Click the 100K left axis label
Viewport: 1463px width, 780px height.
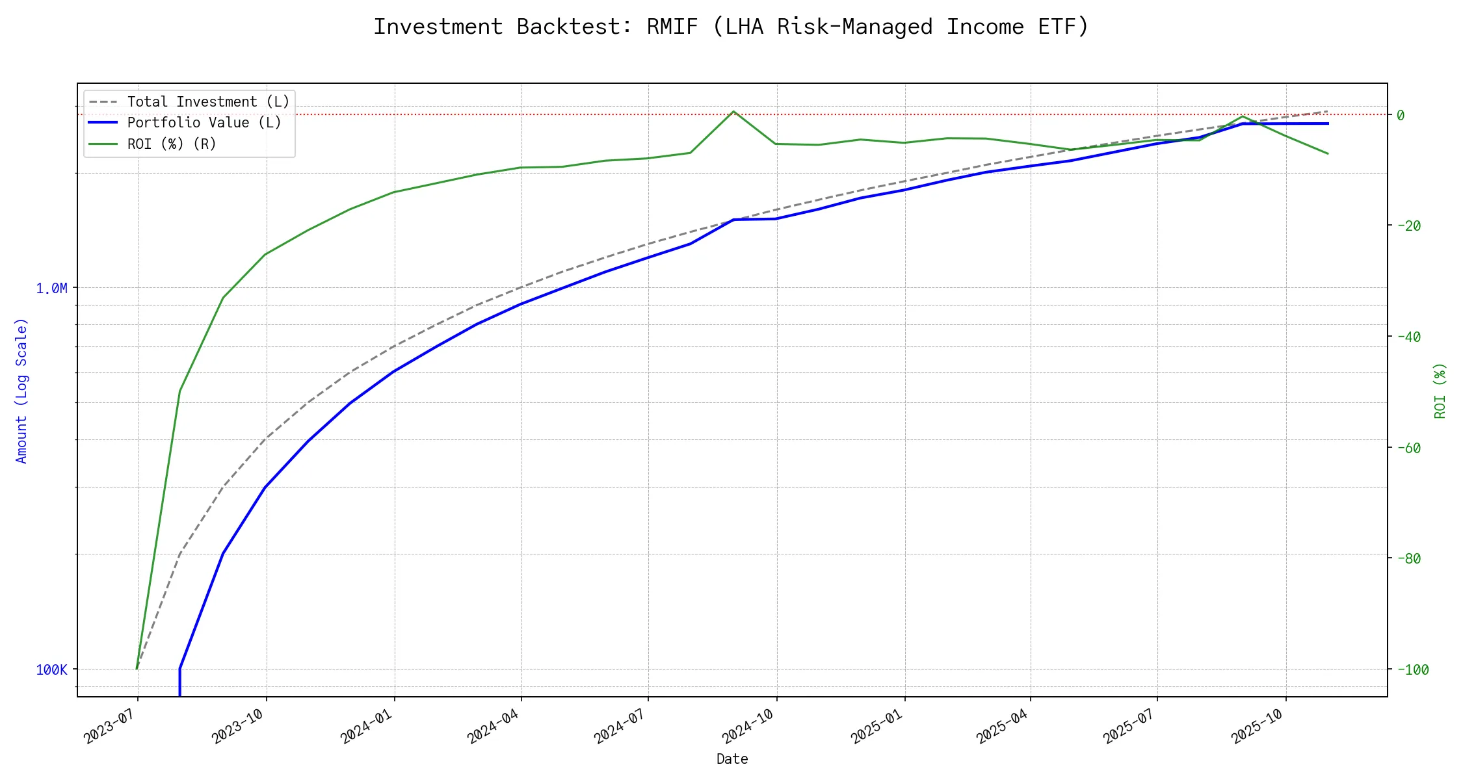pos(51,669)
